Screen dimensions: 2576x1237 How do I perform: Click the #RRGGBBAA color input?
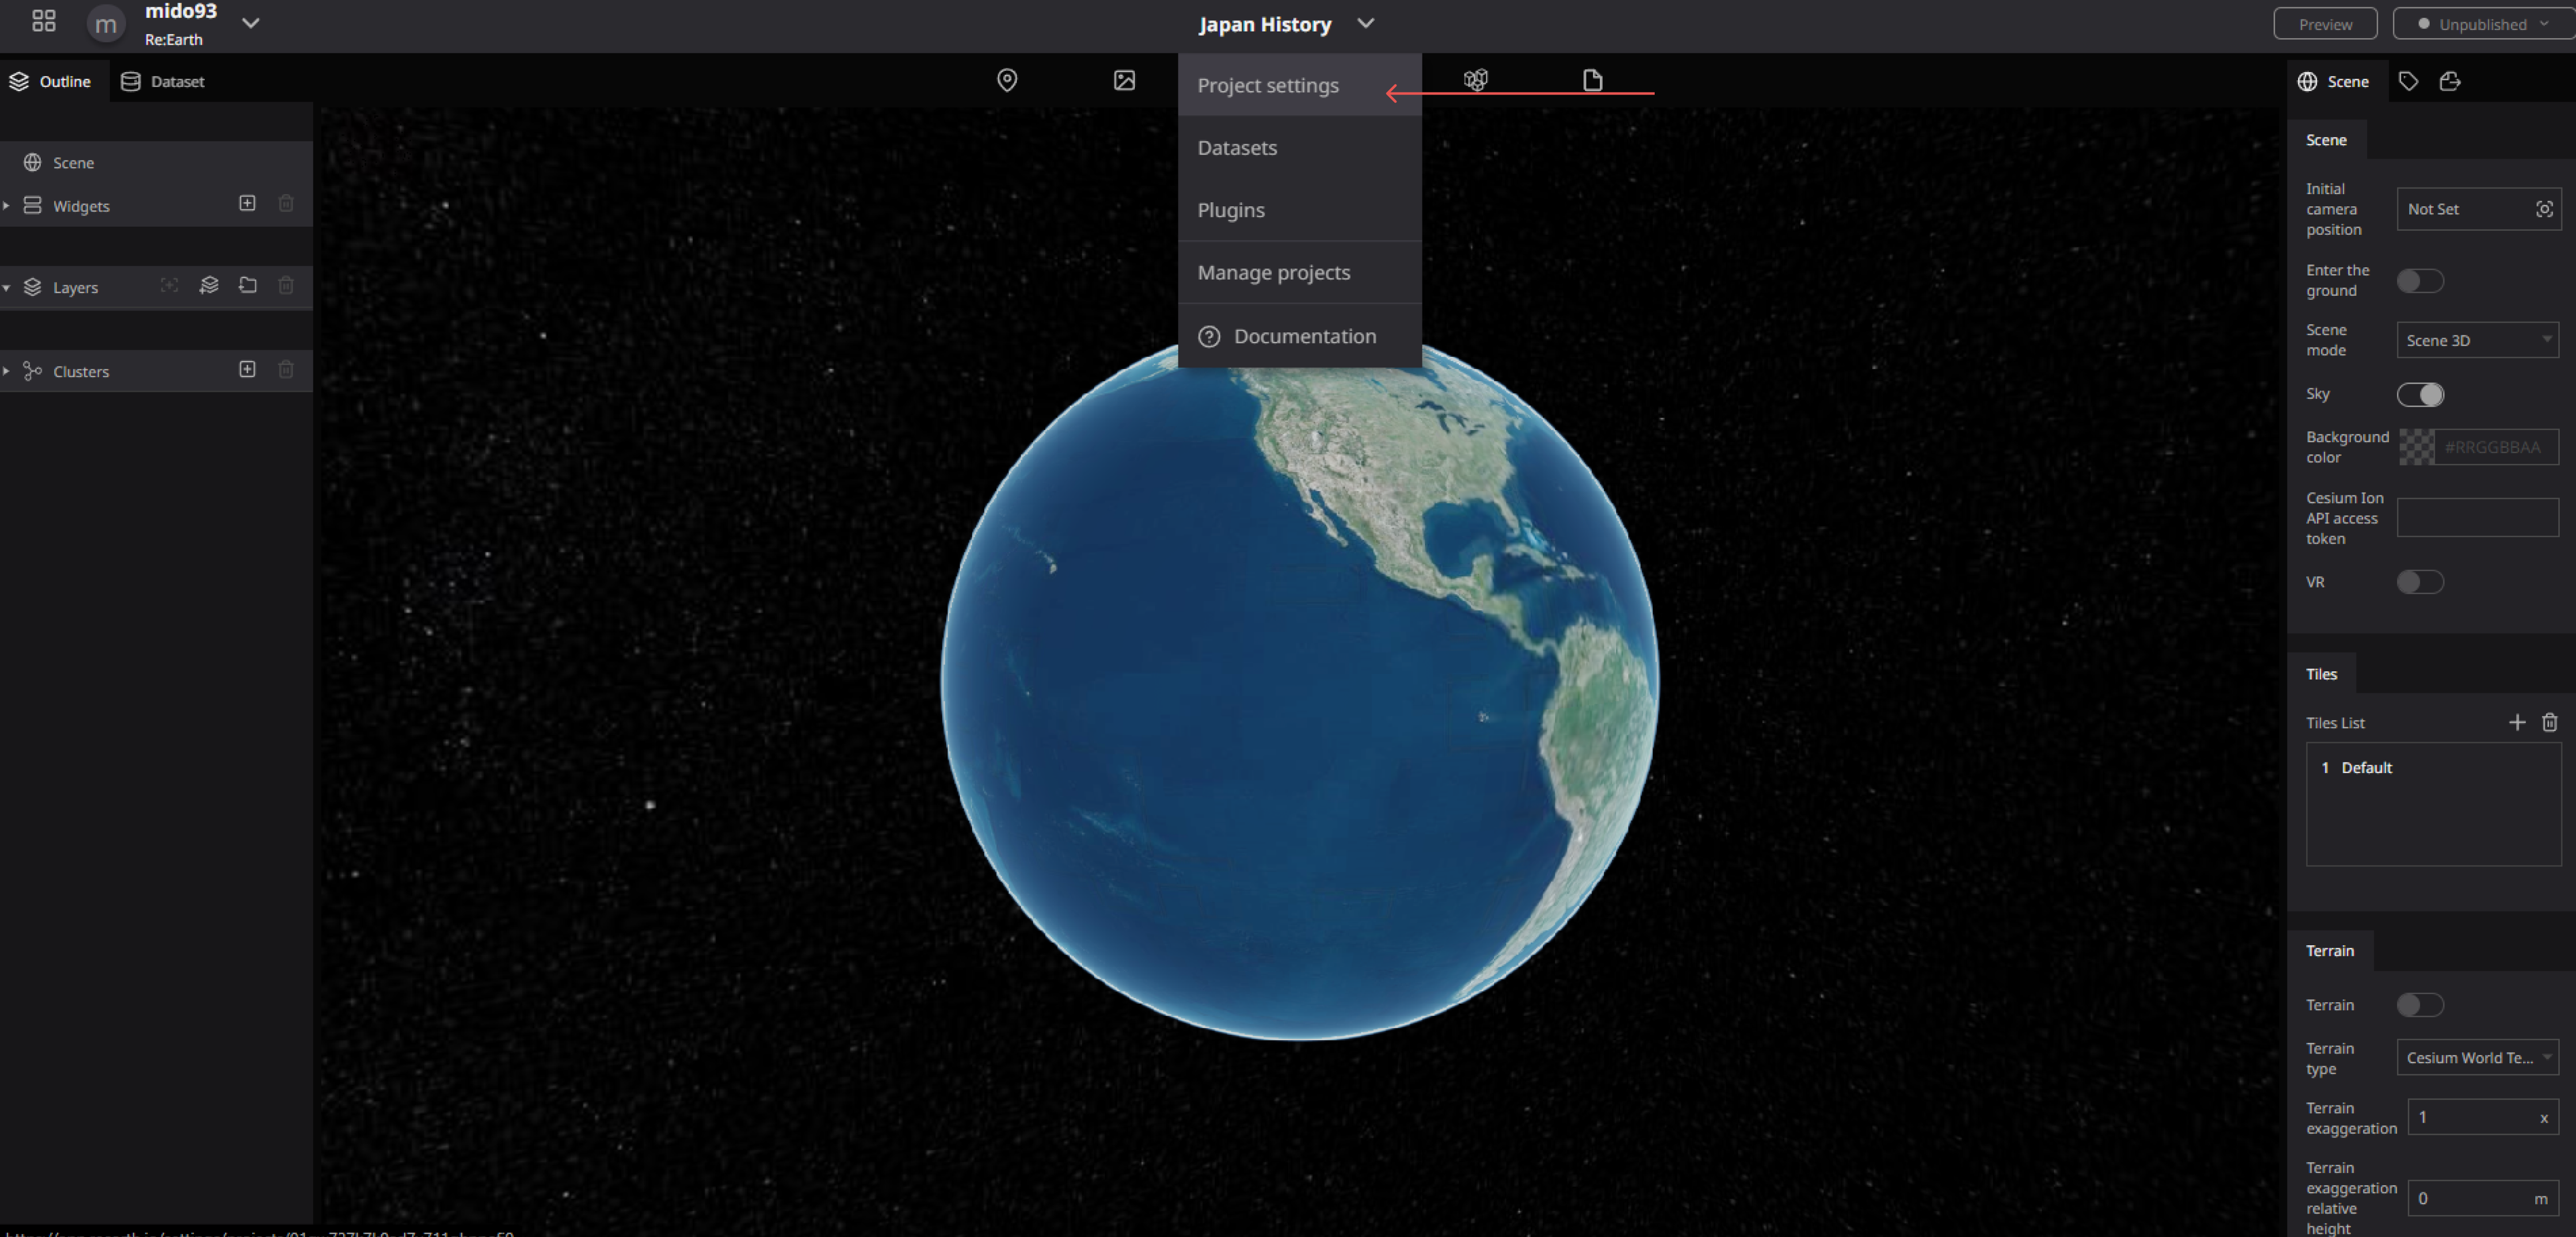coord(2497,447)
